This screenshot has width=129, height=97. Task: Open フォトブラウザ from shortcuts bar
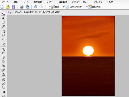[x=72, y=7]
